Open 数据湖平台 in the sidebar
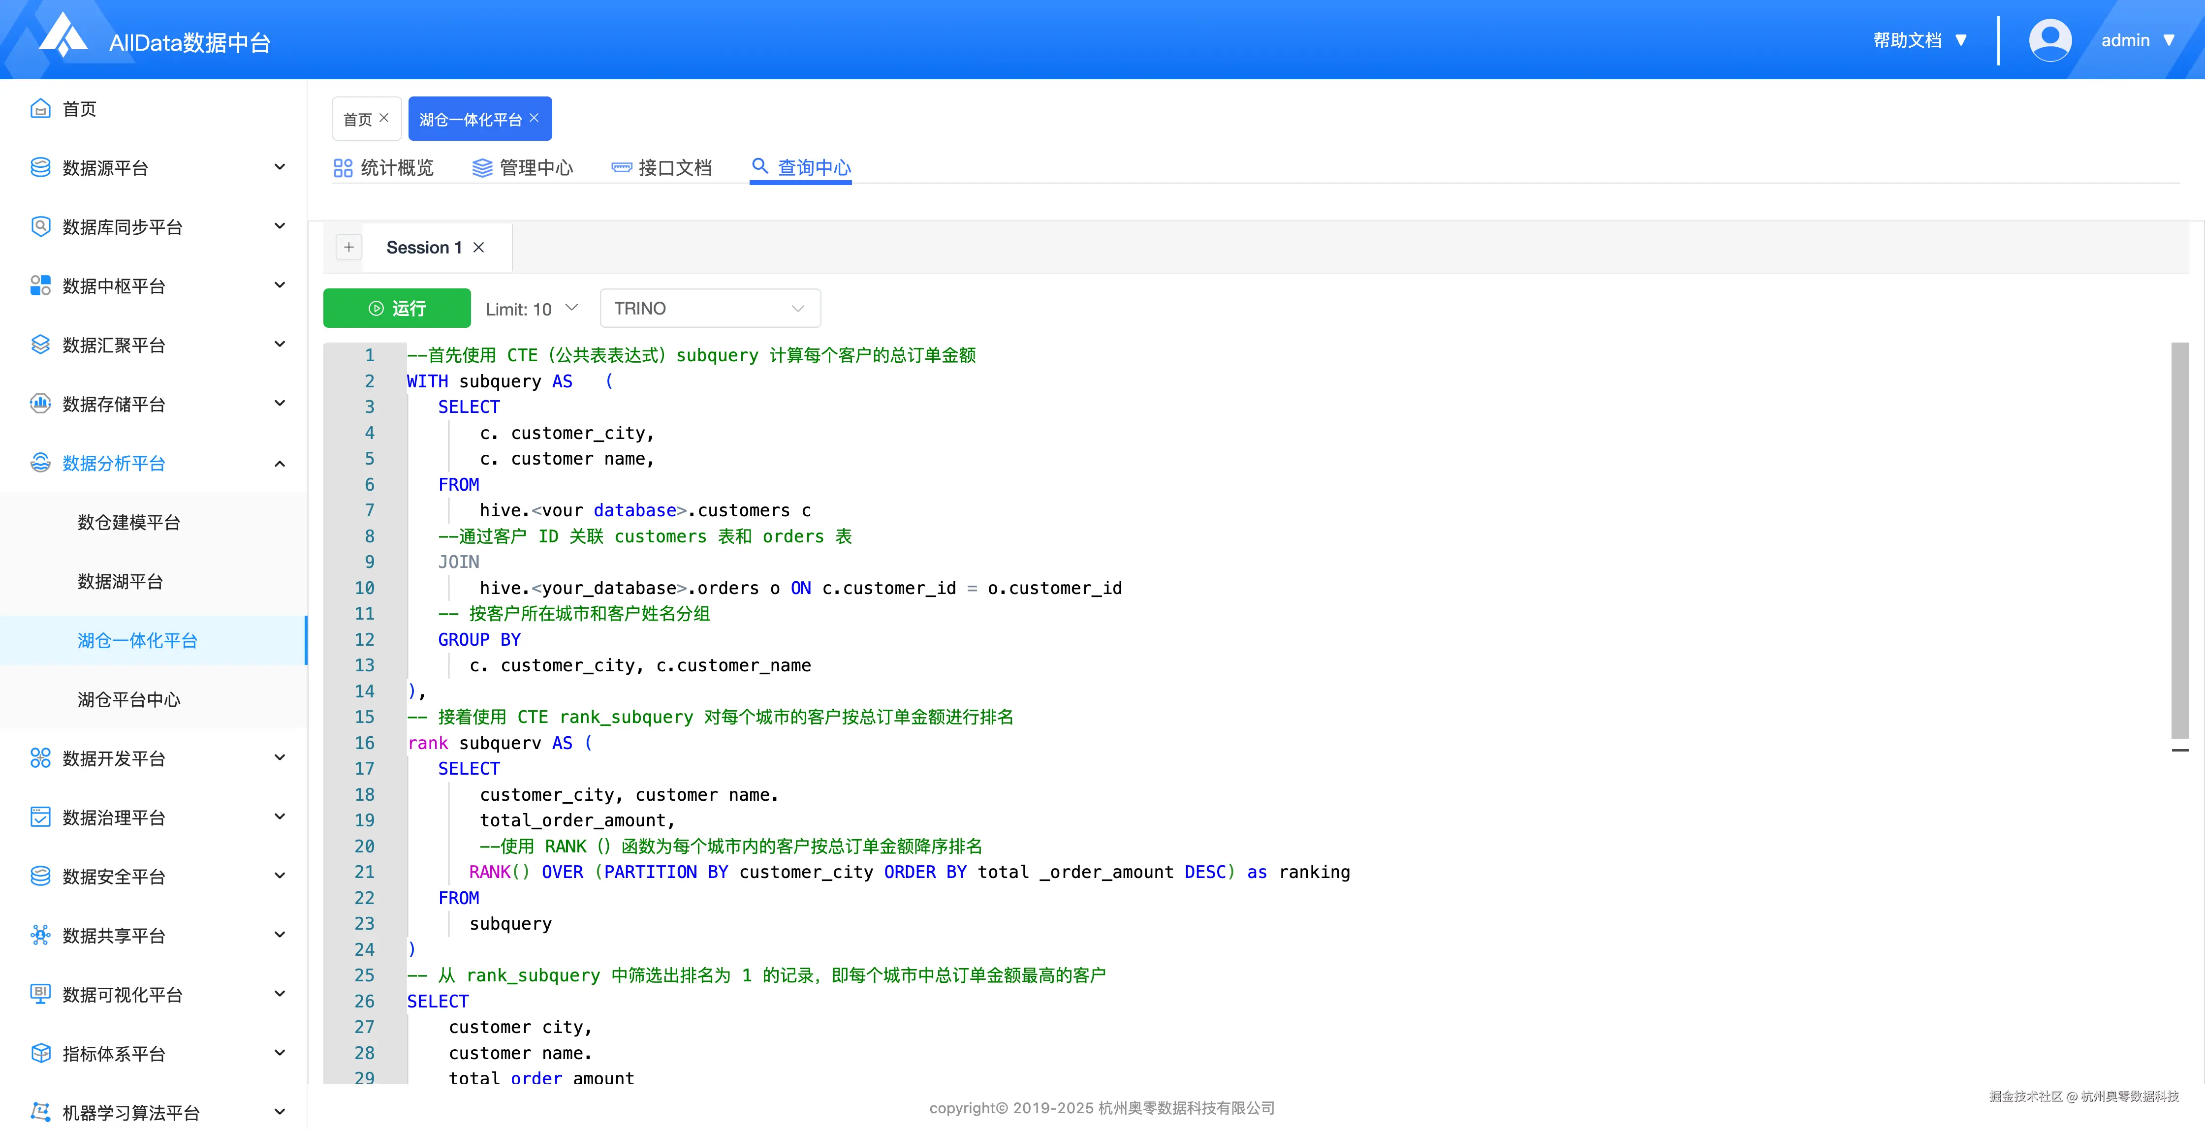 click(x=120, y=581)
